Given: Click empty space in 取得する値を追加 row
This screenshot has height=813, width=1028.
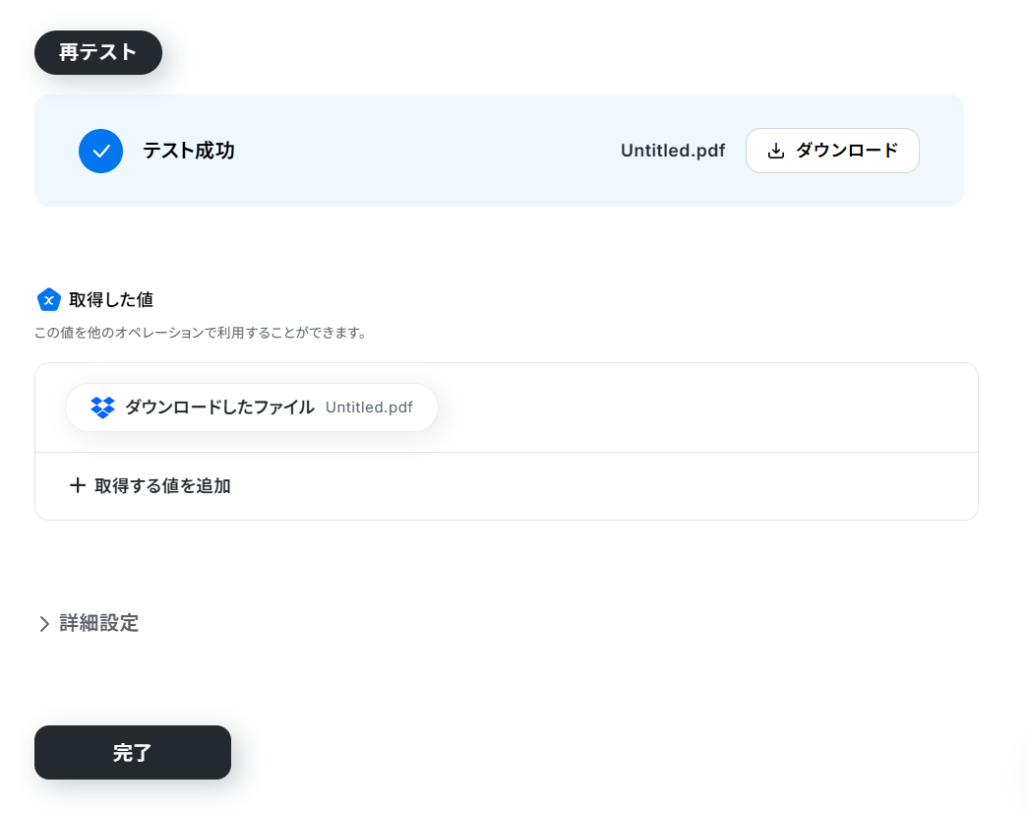Looking at the screenshot, I should pos(603,486).
